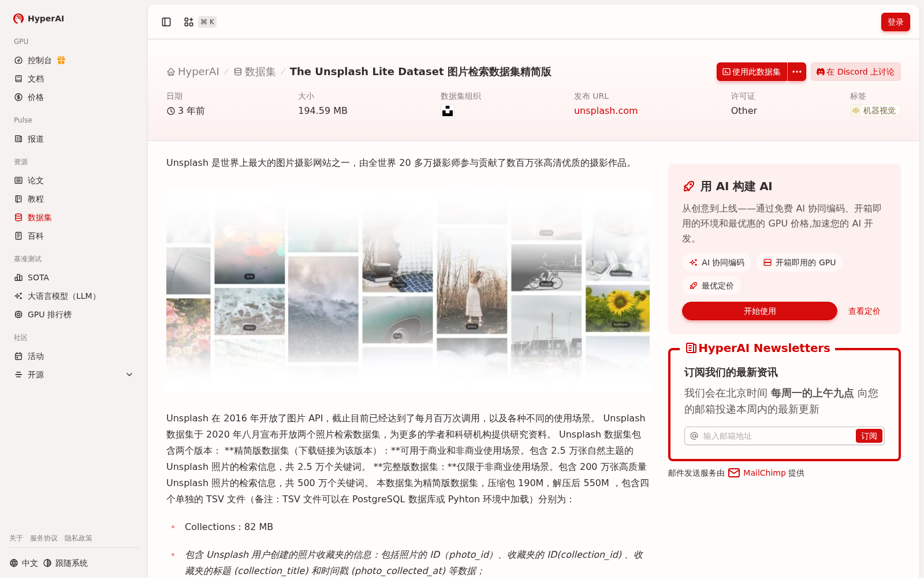924x578 pixels.
Task: Click the 194.59 MB size value
Action: [323, 111]
